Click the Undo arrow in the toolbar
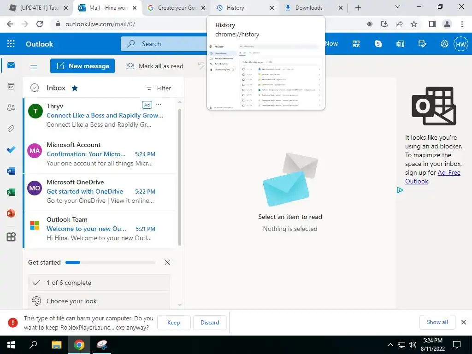 click(x=201, y=65)
